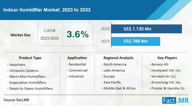Select the 2023 US$ 788 Mn bar
The height and width of the screenshot is (106, 192).
[136, 41]
